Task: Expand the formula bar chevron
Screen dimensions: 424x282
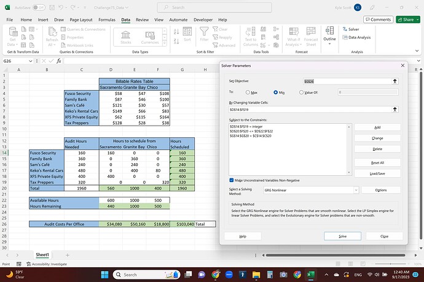Action: tap(418, 61)
